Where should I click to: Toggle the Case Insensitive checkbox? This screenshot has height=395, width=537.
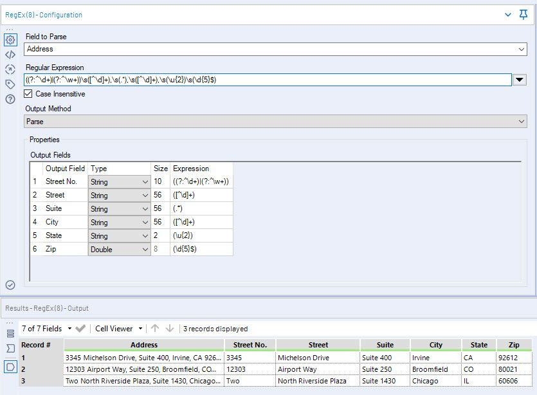(x=30, y=94)
